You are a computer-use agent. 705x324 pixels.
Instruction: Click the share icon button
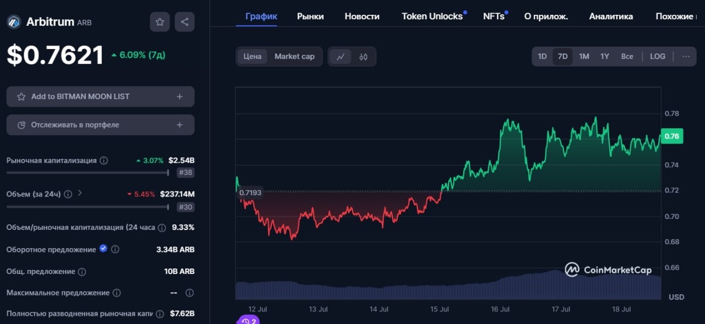185,22
